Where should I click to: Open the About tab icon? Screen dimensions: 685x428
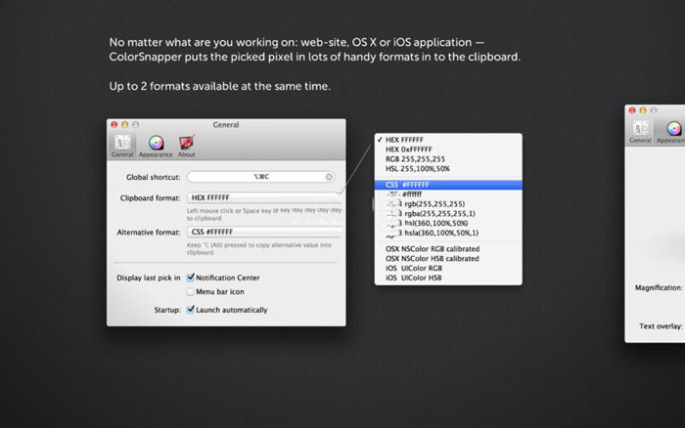186,144
